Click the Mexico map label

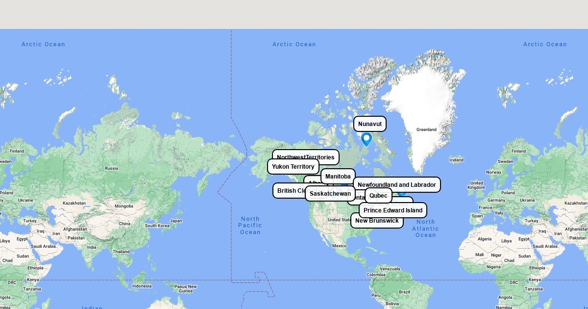tap(339, 246)
